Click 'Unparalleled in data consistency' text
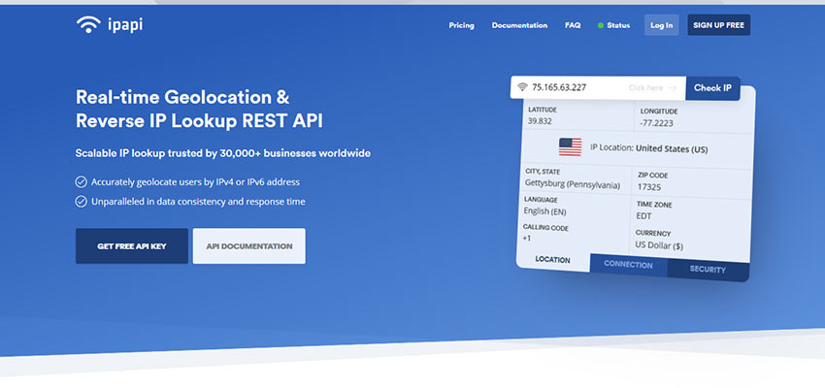The width and height of the screenshot is (825, 388). tap(198, 202)
